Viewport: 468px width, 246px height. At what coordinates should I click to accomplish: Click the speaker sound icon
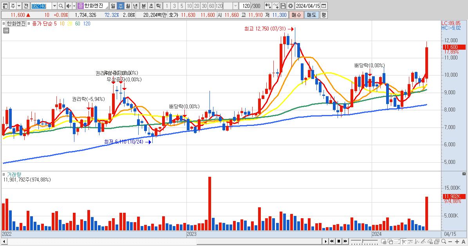(x=69, y=5)
